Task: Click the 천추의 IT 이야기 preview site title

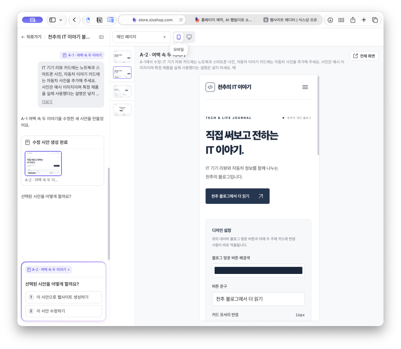Action: [234, 87]
